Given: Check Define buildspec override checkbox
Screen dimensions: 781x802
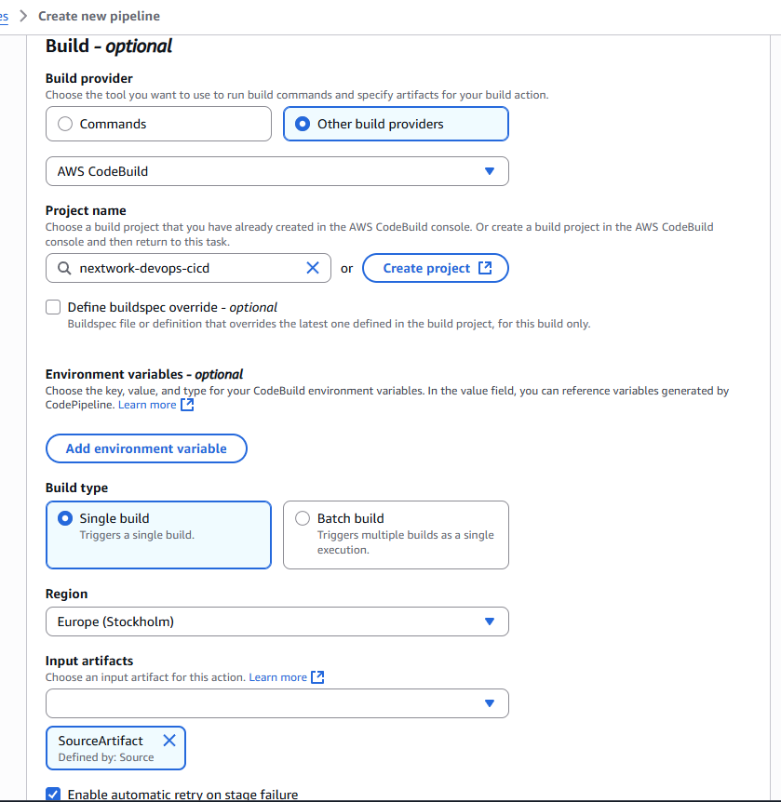Looking at the screenshot, I should pyautogui.click(x=53, y=307).
